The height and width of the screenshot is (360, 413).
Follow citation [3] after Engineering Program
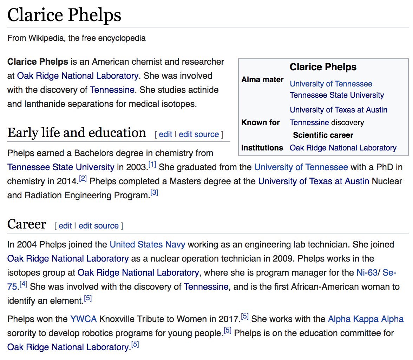click(x=155, y=193)
